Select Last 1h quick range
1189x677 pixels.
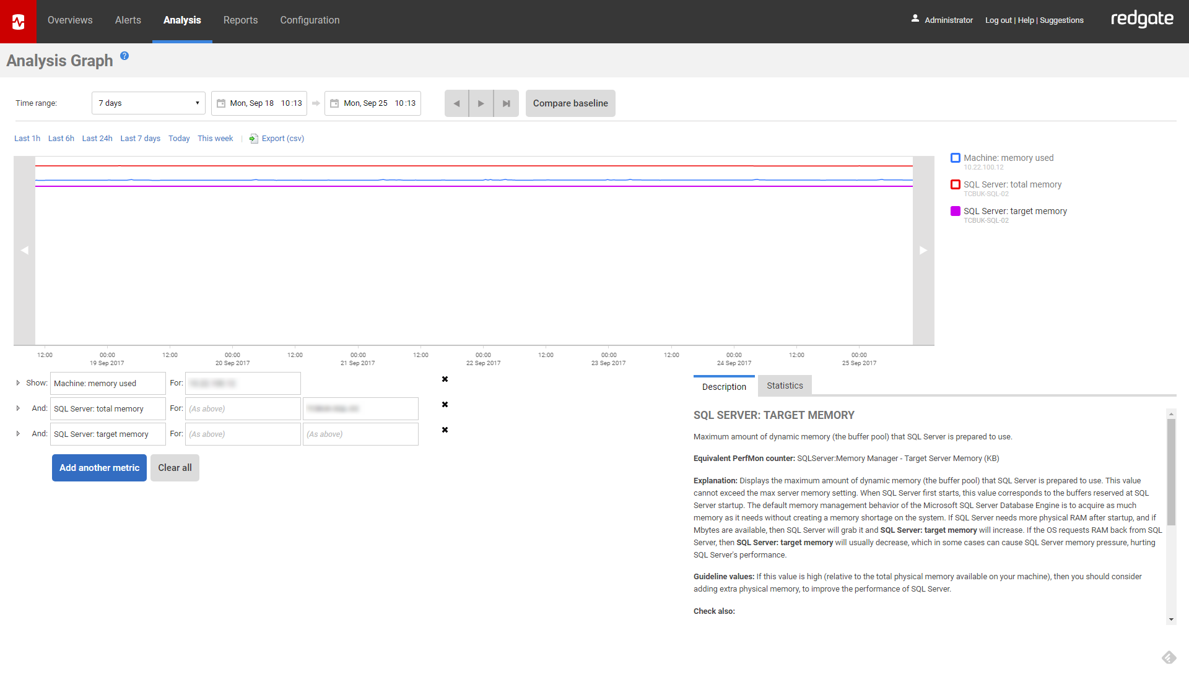pos(27,139)
